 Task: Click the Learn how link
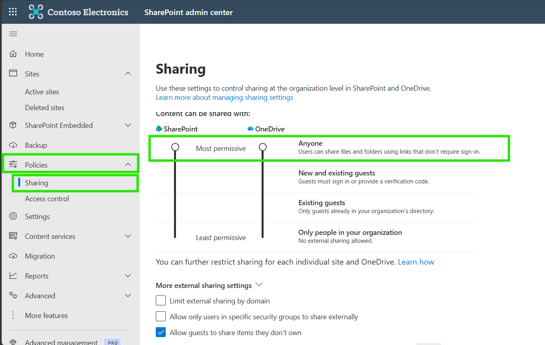coord(416,262)
